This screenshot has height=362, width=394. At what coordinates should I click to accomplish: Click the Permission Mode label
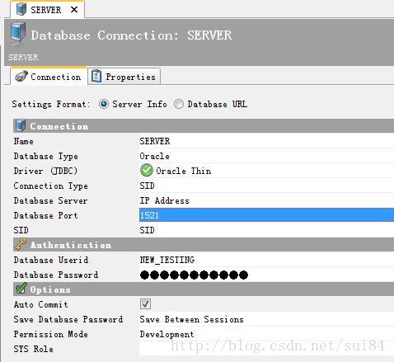[x=51, y=334]
